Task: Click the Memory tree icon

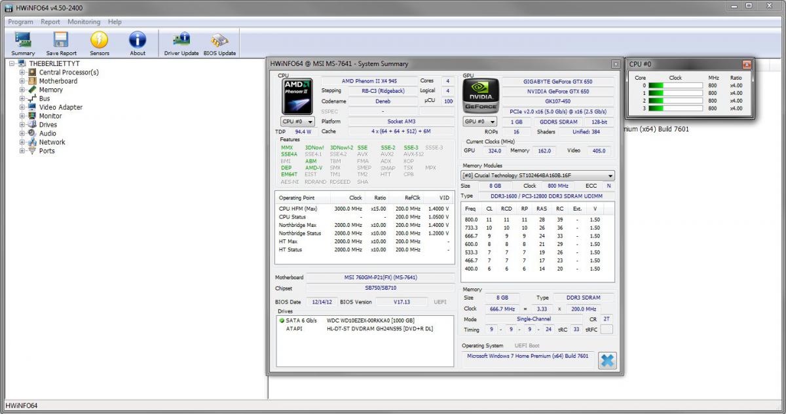Action: 33,90
